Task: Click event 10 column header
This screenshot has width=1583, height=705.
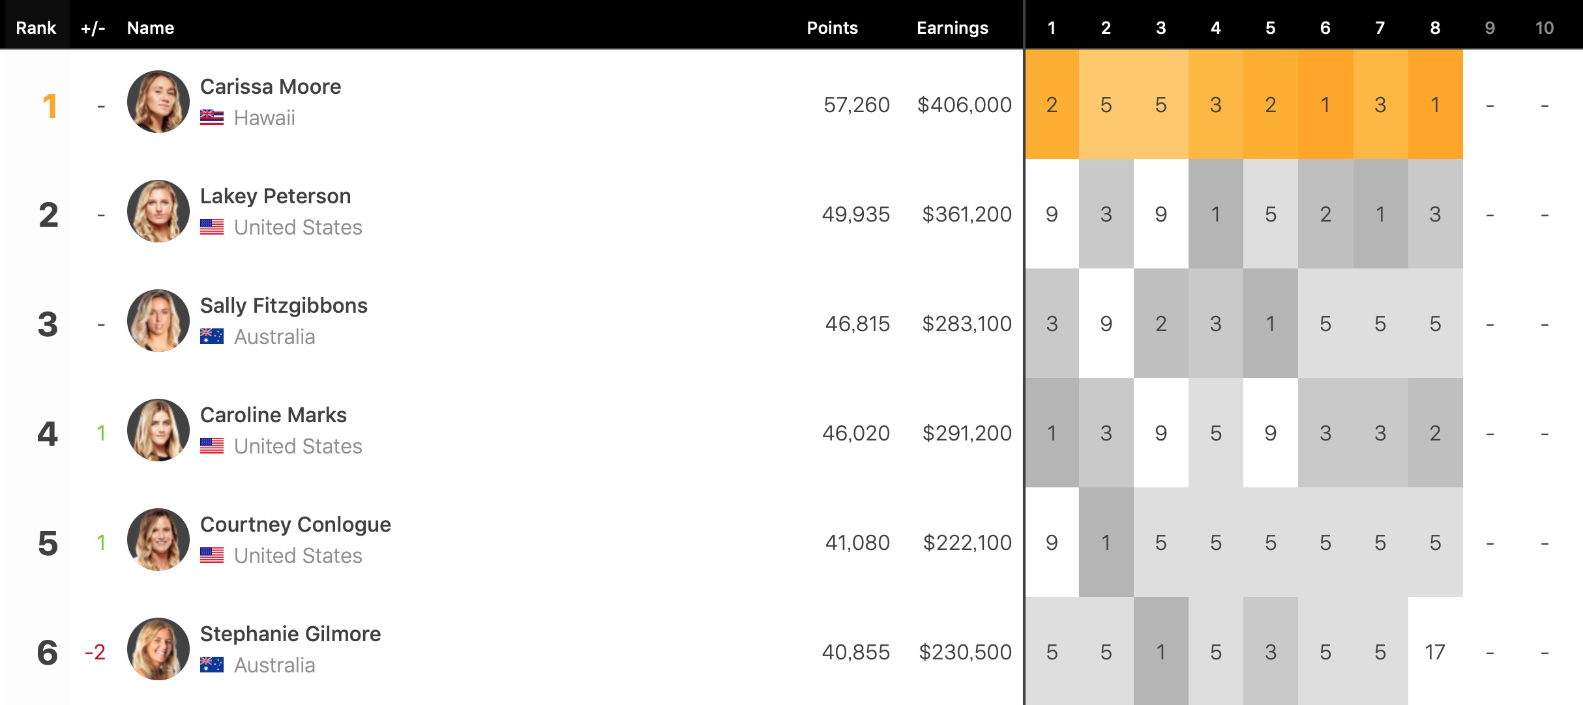Action: [1545, 28]
